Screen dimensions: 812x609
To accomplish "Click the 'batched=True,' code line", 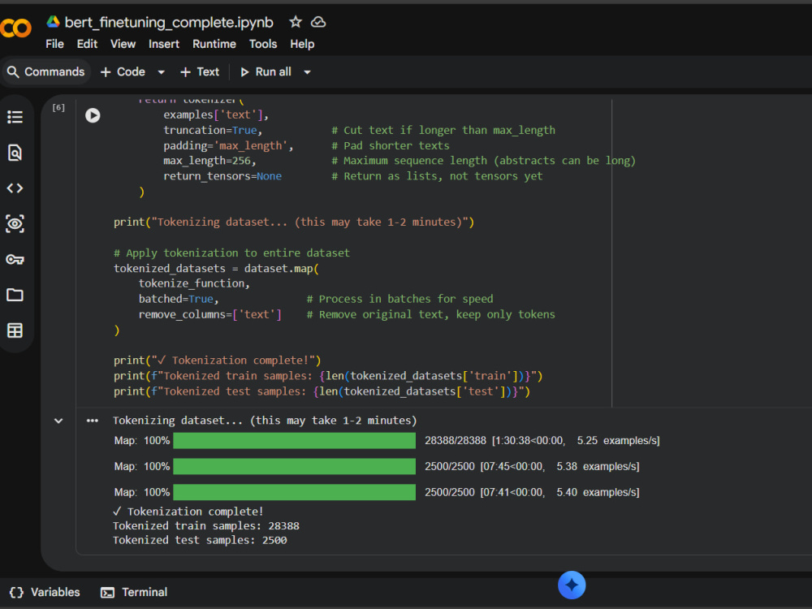I will pos(179,299).
